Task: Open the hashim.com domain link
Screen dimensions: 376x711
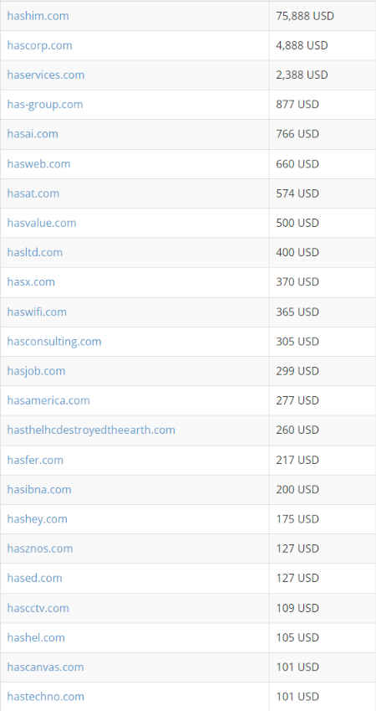Action: pos(38,16)
